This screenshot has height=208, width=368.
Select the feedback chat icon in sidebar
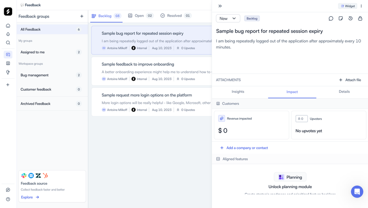[x=8, y=55]
